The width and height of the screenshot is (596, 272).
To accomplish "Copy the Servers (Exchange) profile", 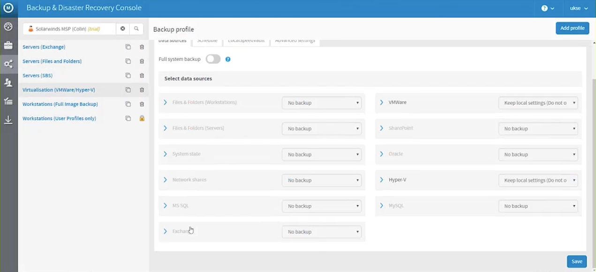I will pyautogui.click(x=128, y=47).
